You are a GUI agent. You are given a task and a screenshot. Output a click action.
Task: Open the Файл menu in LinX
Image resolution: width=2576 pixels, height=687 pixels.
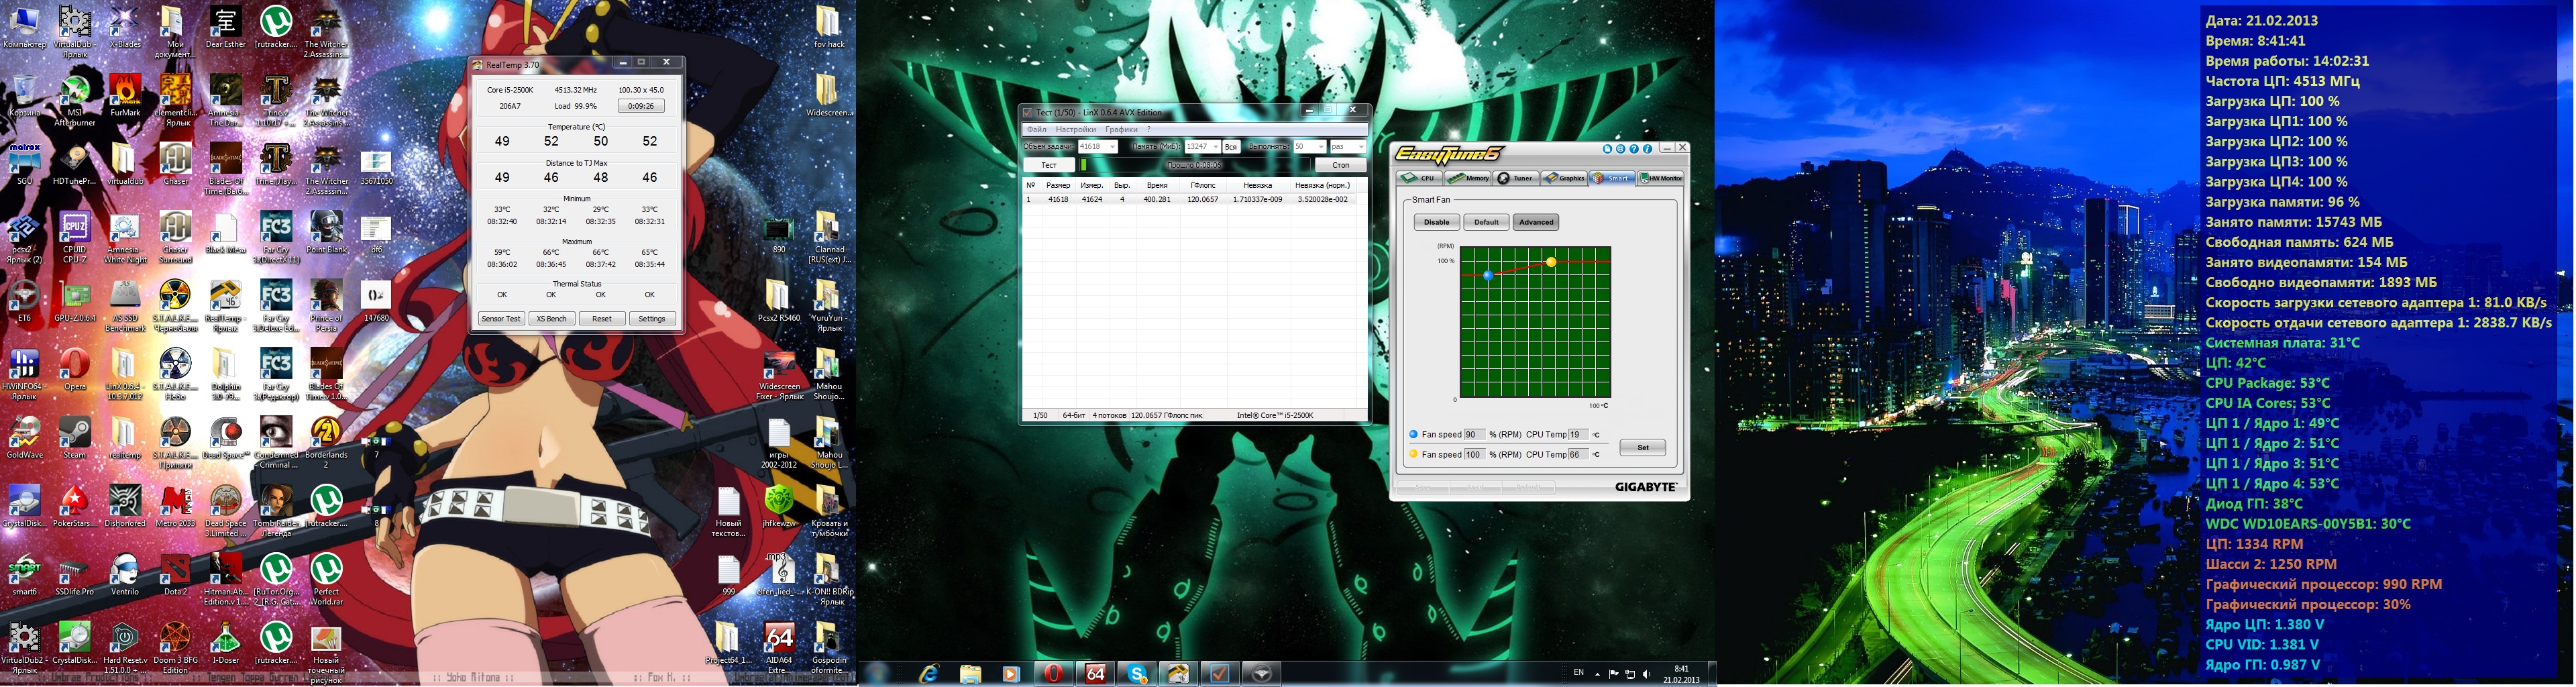pyautogui.click(x=1036, y=129)
